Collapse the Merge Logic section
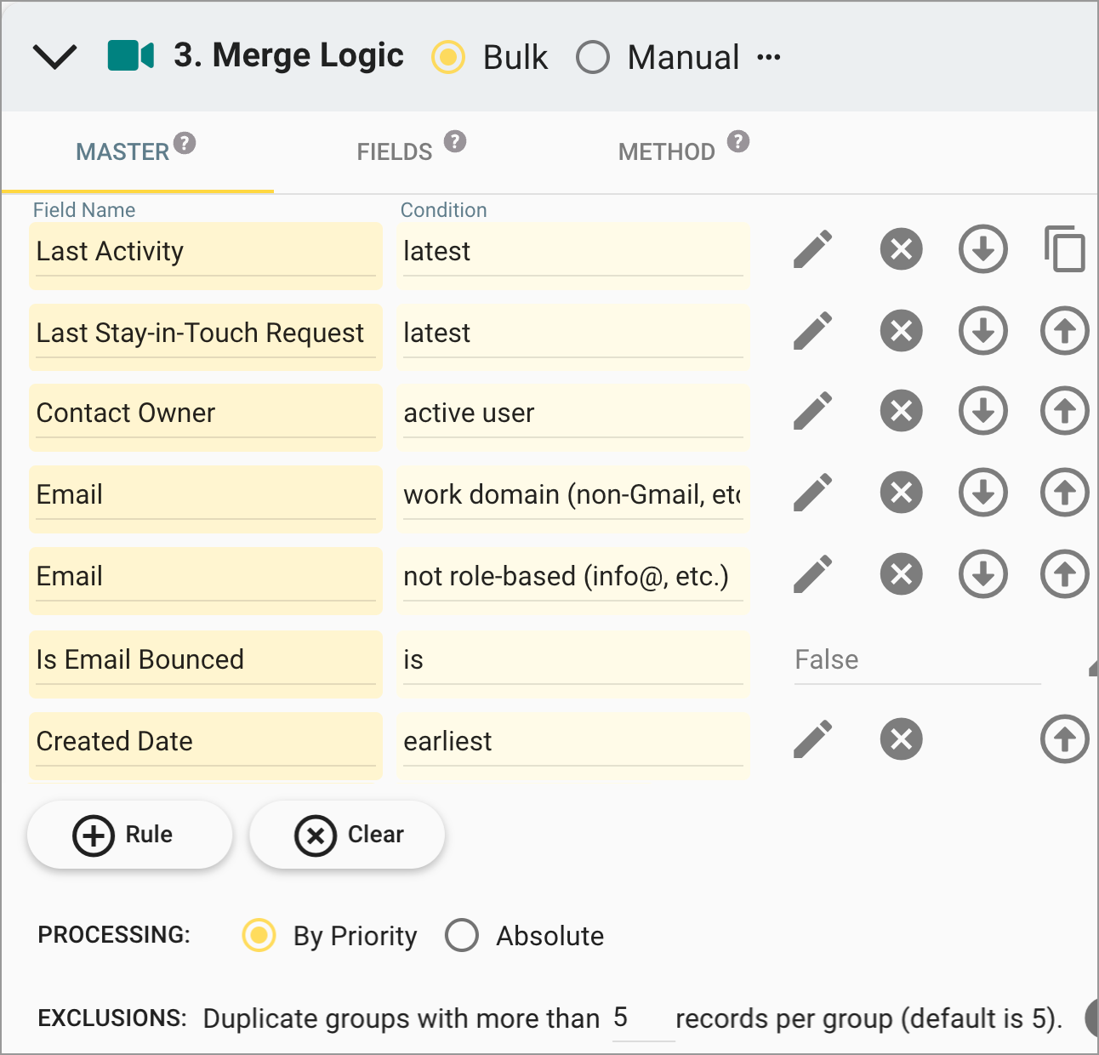 coord(54,57)
